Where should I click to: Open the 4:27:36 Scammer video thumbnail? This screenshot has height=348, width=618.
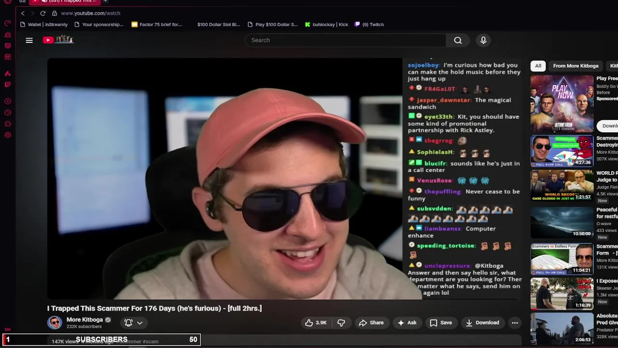pyautogui.click(x=562, y=151)
